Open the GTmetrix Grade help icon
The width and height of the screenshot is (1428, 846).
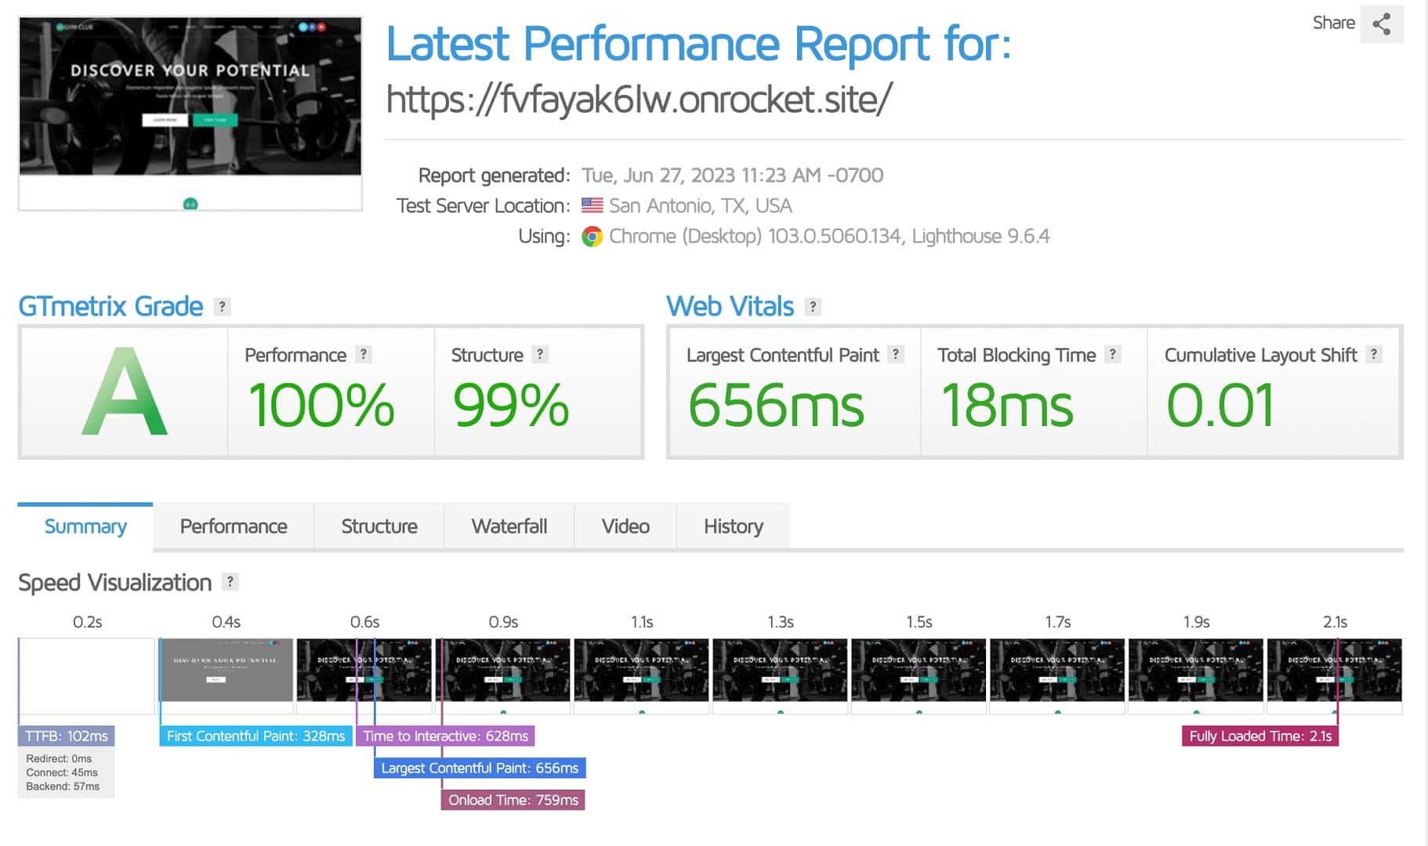pyautogui.click(x=222, y=307)
